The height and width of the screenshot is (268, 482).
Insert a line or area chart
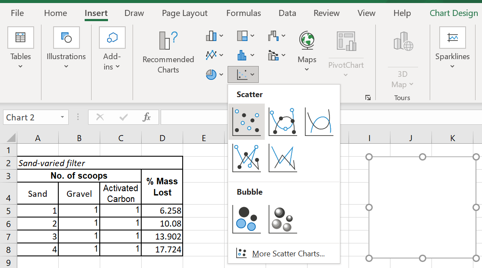click(211, 55)
